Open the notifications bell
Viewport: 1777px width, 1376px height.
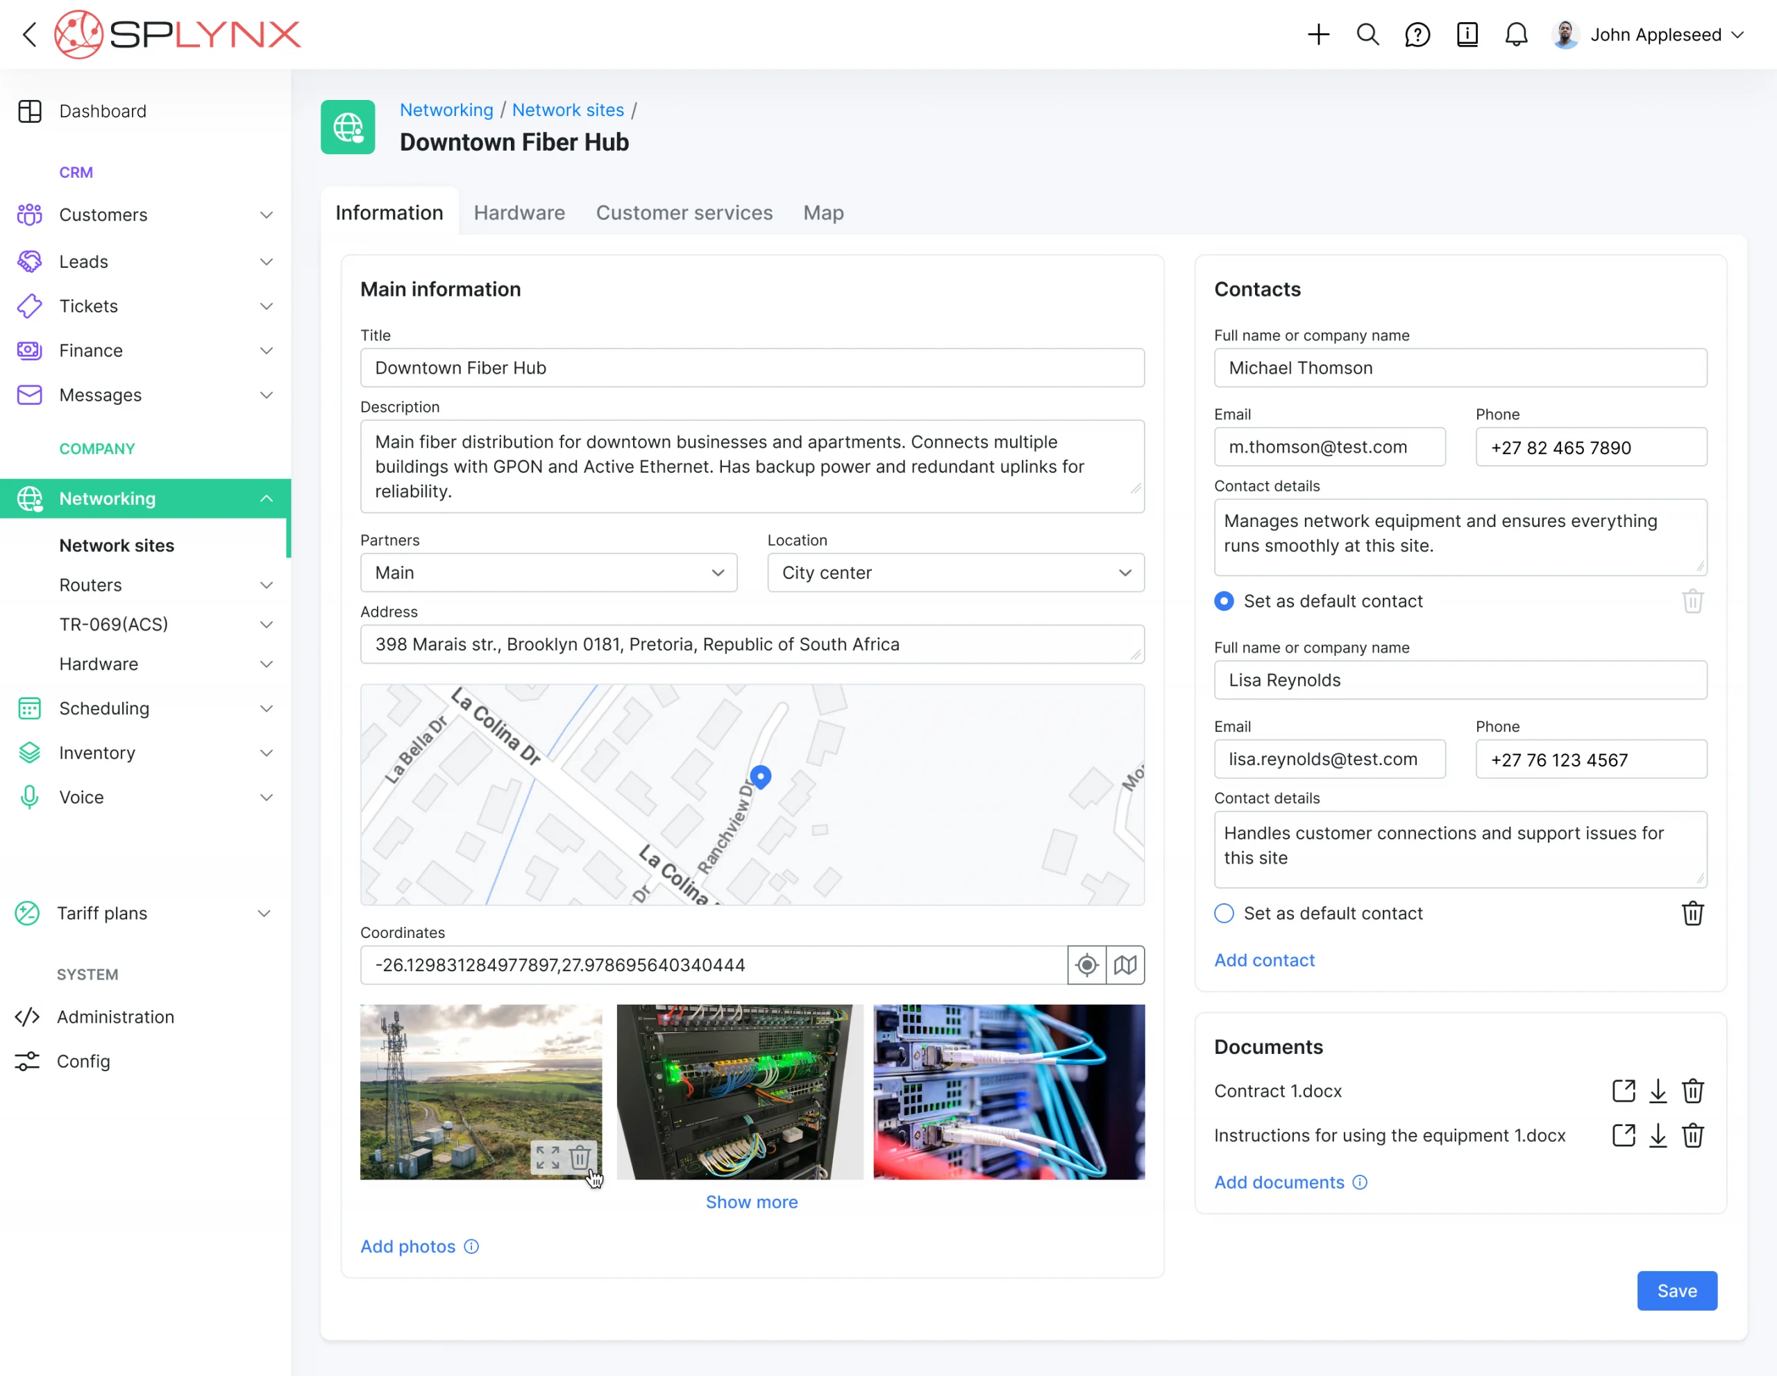(x=1516, y=34)
